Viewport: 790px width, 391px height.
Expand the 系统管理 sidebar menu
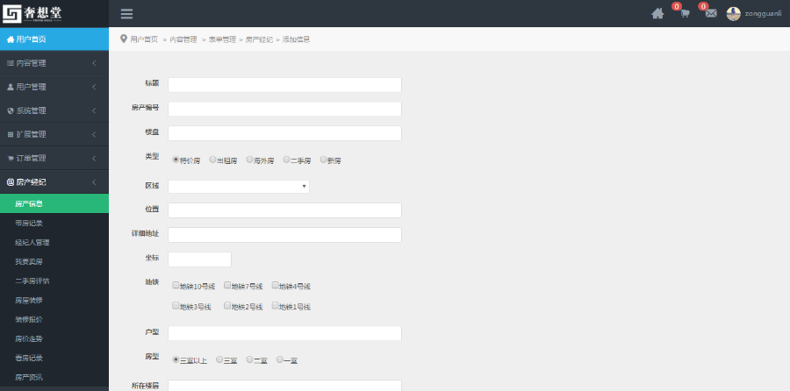[54, 110]
